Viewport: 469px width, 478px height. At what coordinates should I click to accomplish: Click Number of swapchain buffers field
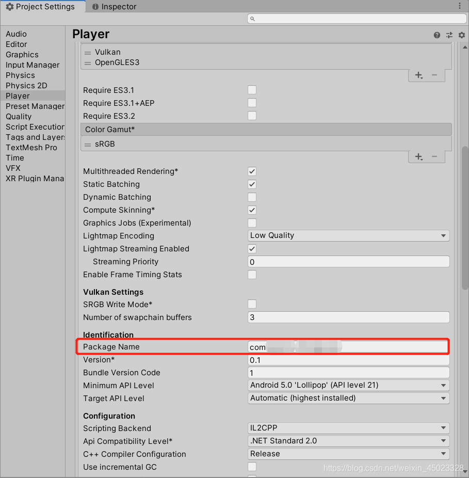pos(349,317)
